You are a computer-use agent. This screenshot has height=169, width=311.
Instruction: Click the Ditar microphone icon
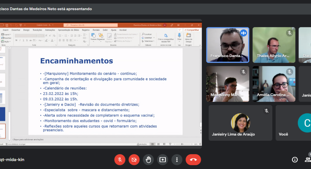[x=179, y=36]
